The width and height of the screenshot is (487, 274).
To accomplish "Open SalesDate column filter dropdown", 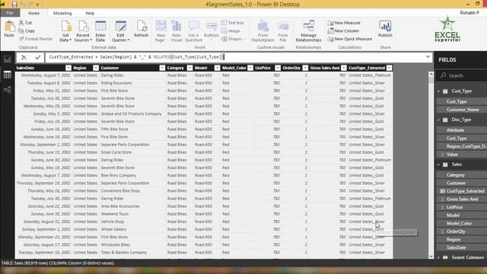I will coord(68,68).
